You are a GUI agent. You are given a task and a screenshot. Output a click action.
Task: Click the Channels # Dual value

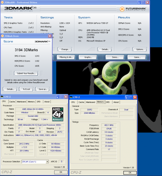(126, 110)
